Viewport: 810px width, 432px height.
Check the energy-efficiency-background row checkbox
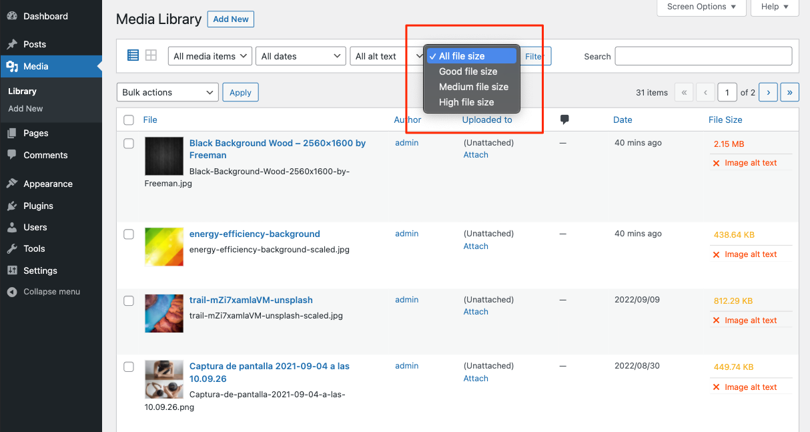click(x=129, y=234)
